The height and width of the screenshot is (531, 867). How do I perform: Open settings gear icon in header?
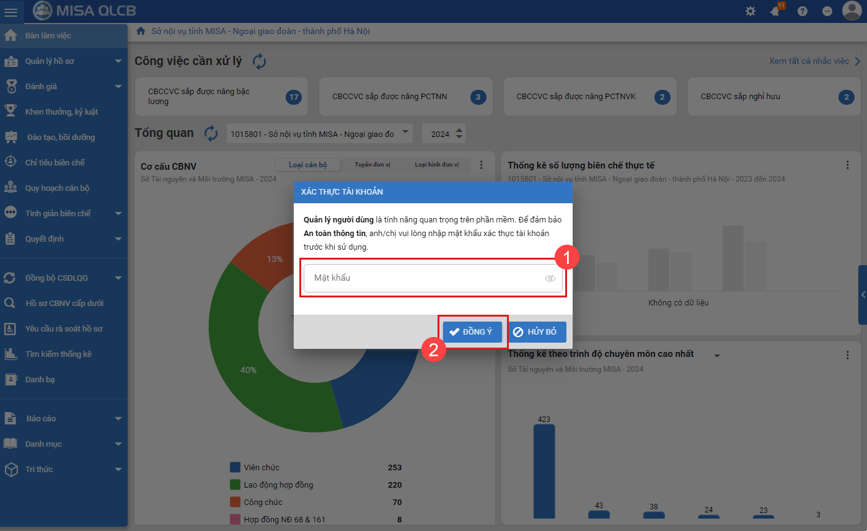(750, 11)
